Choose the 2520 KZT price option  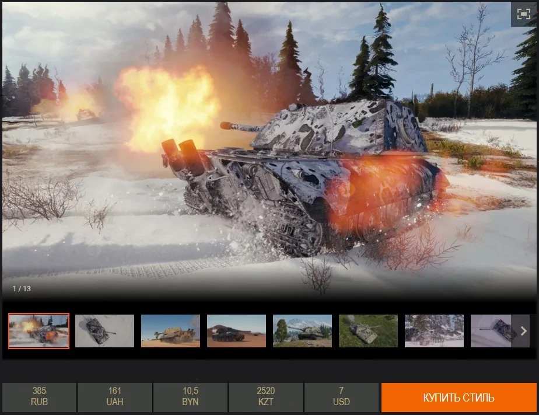click(266, 397)
